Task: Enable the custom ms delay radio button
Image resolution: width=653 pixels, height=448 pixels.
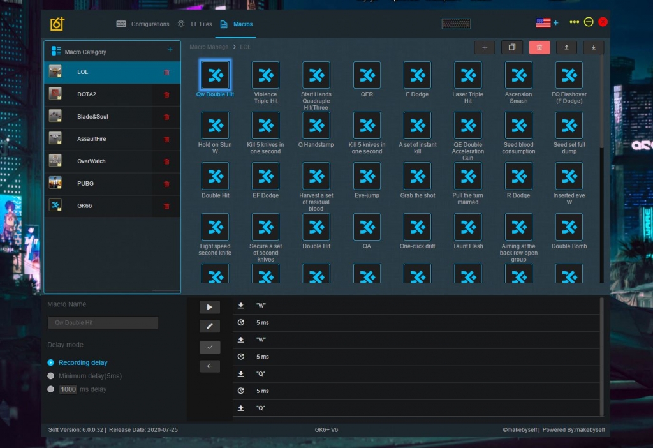Action: point(51,389)
